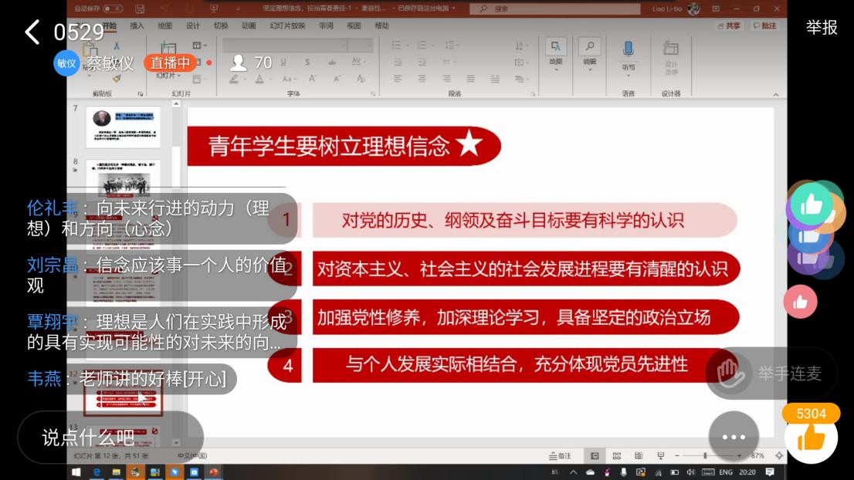This screenshot has width=854, height=480.
Task: Open slide sorter view in status bar
Action: click(616, 456)
